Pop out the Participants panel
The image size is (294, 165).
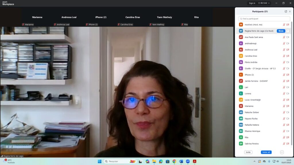[286, 11]
